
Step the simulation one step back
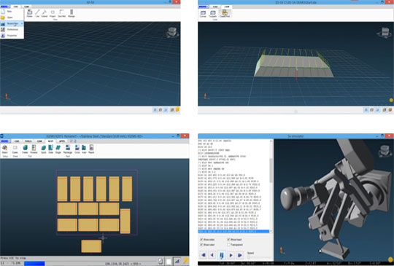pyautogui.click(x=212, y=255)
